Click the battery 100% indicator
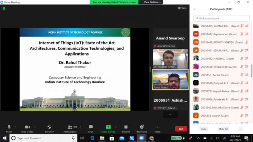 click(176, 138)
